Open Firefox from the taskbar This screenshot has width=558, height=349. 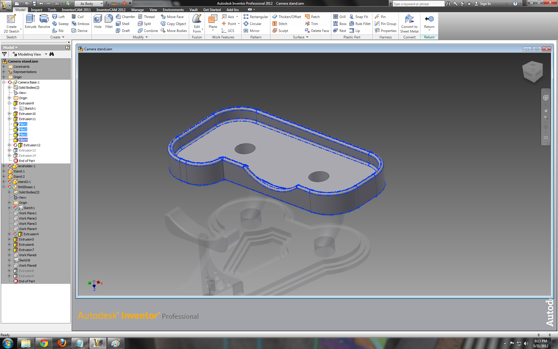tap(62, 343)
